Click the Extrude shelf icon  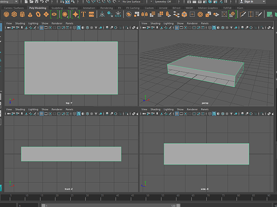pyautogui.click(x=168, y=14)
